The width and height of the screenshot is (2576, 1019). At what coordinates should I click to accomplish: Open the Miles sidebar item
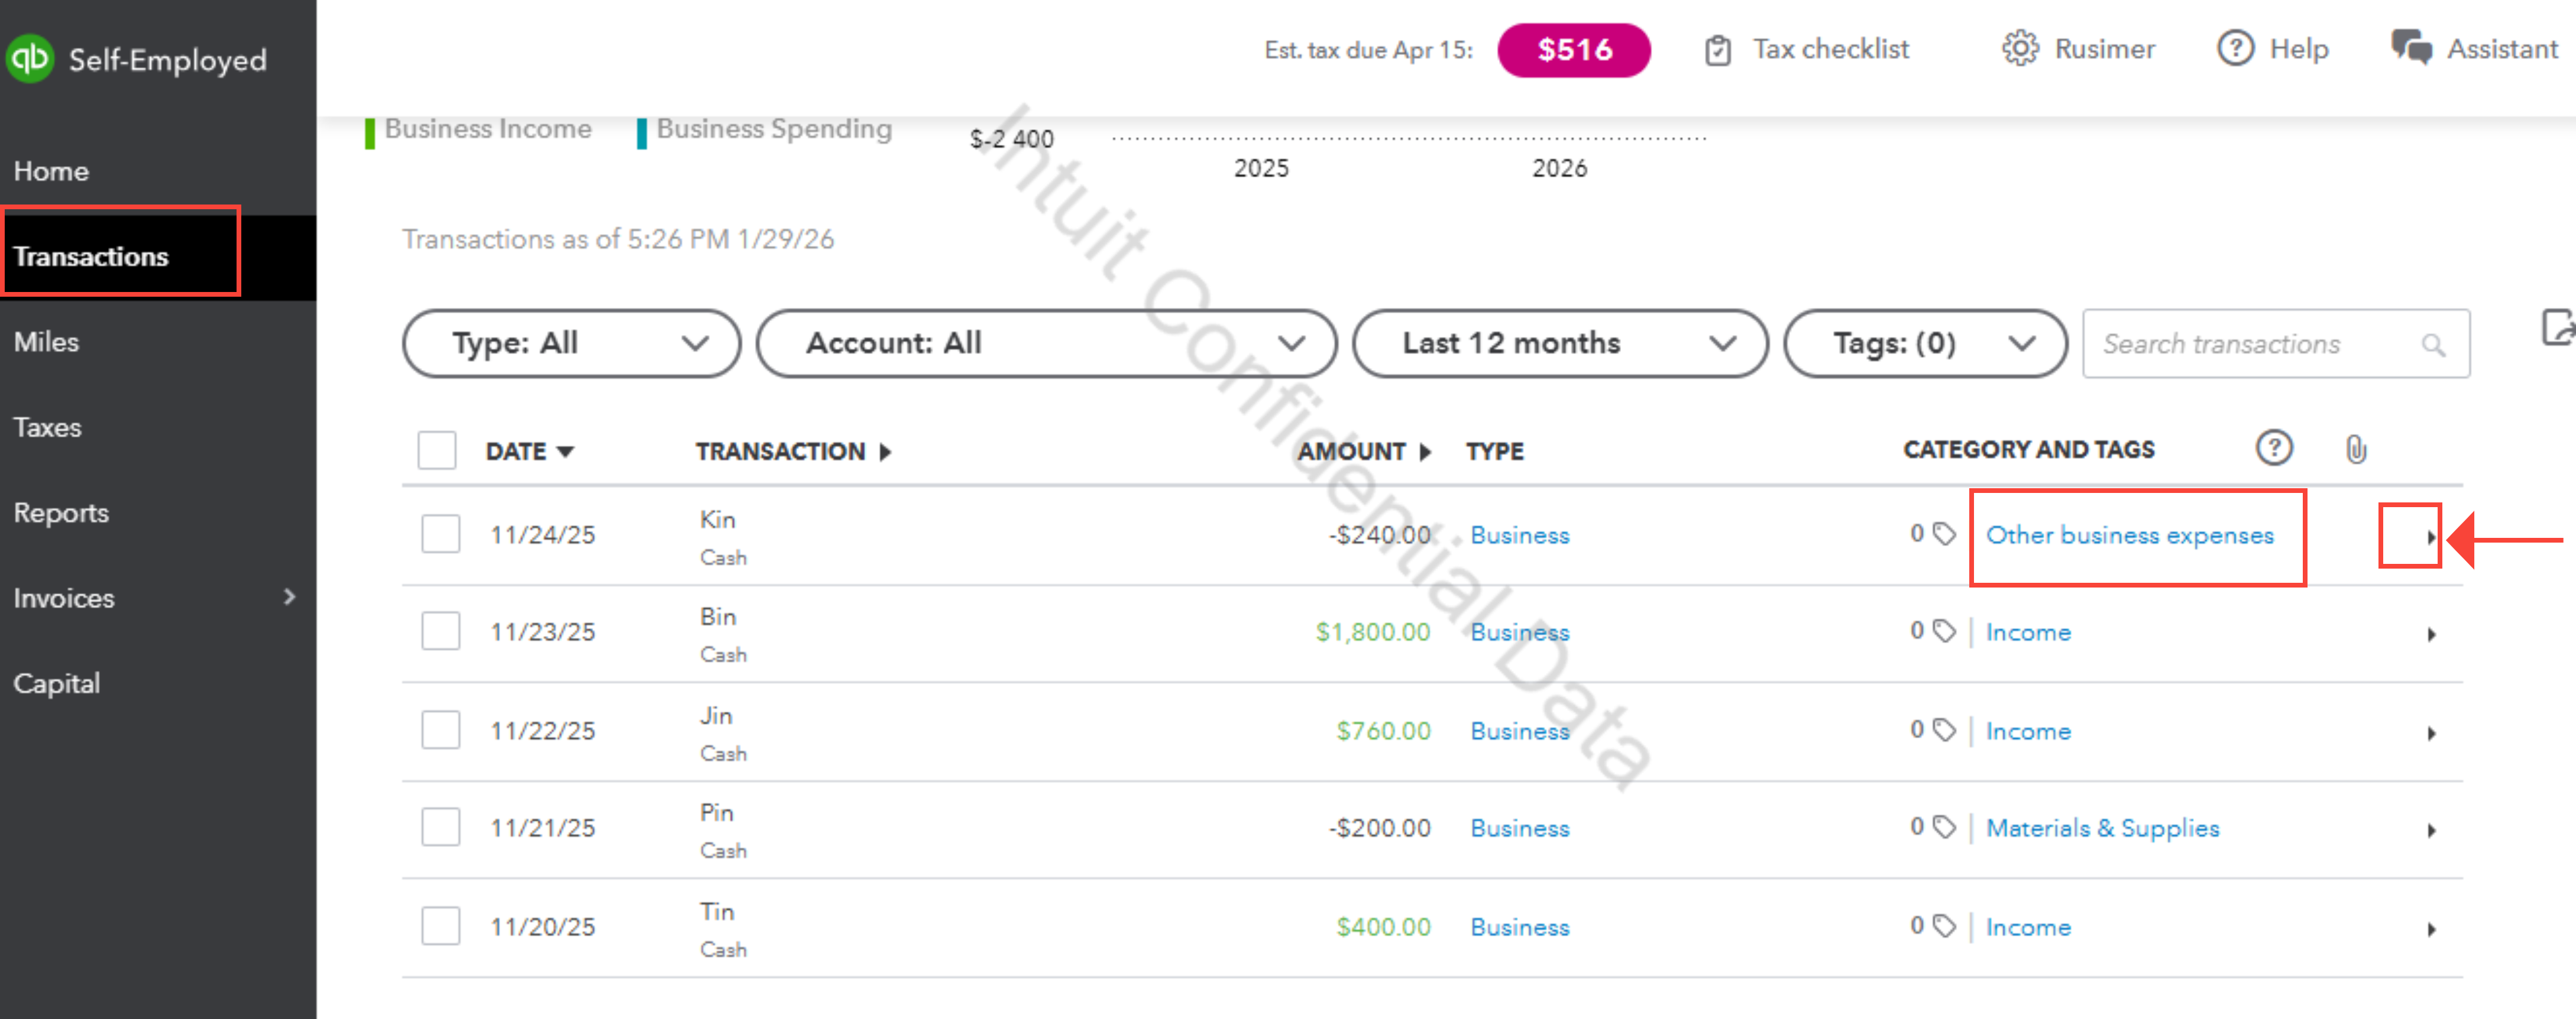tap(46, 342)
